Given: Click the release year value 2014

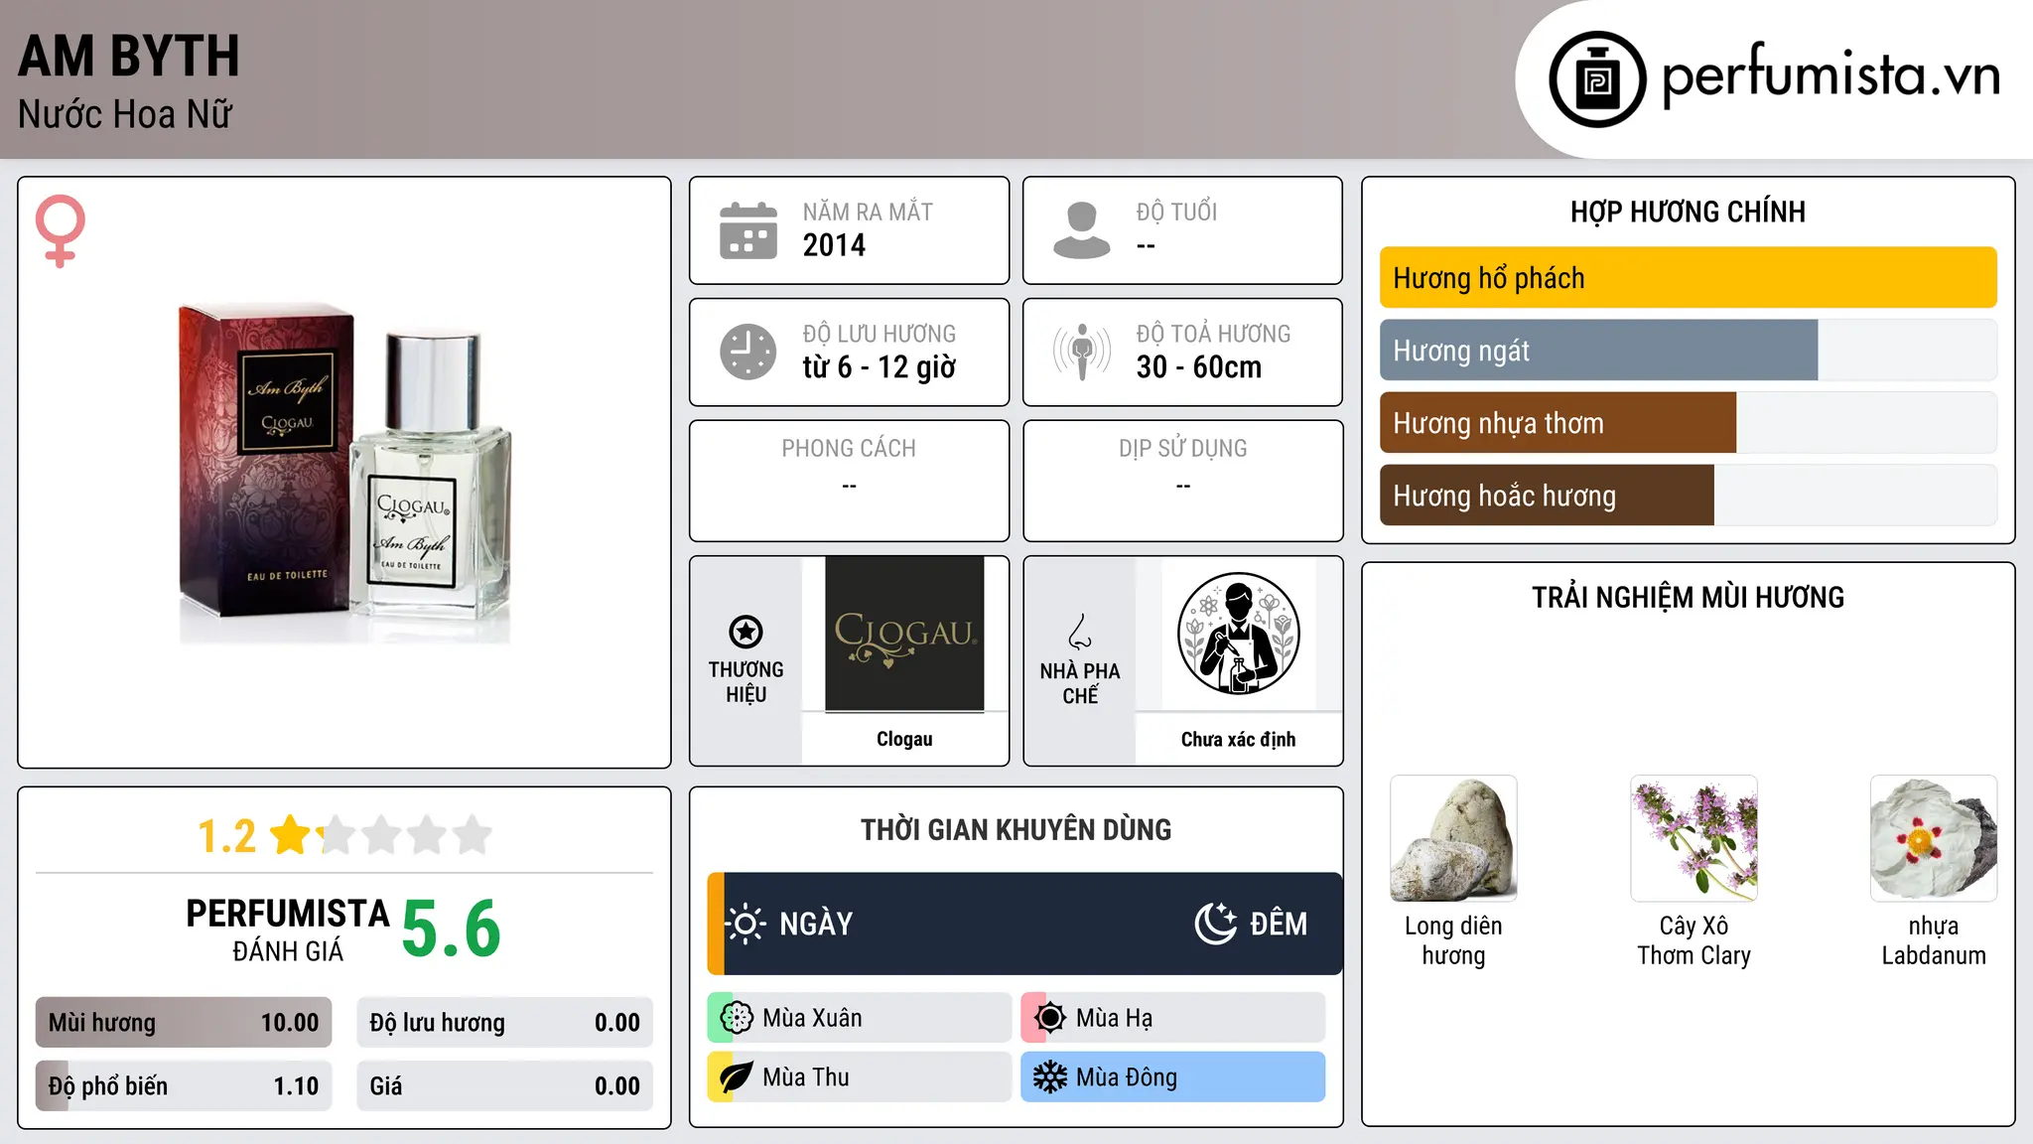Looking at the screenshot, I should (834, 245).
